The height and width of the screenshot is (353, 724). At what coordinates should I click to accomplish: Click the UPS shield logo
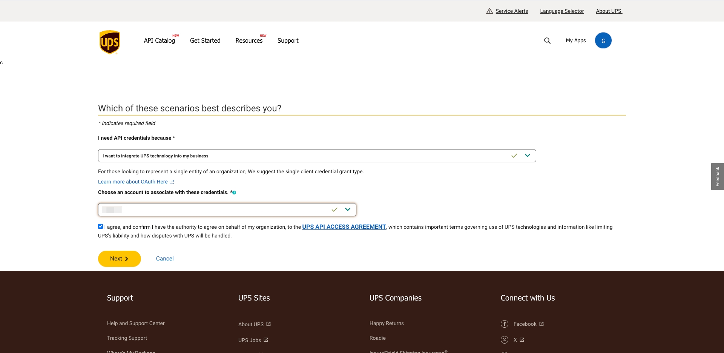(109, 42)
